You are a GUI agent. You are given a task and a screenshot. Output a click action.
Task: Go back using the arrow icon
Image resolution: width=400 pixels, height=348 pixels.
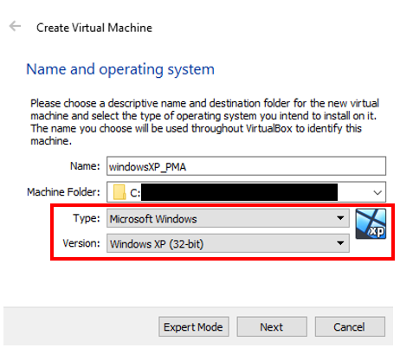point(15,26)
